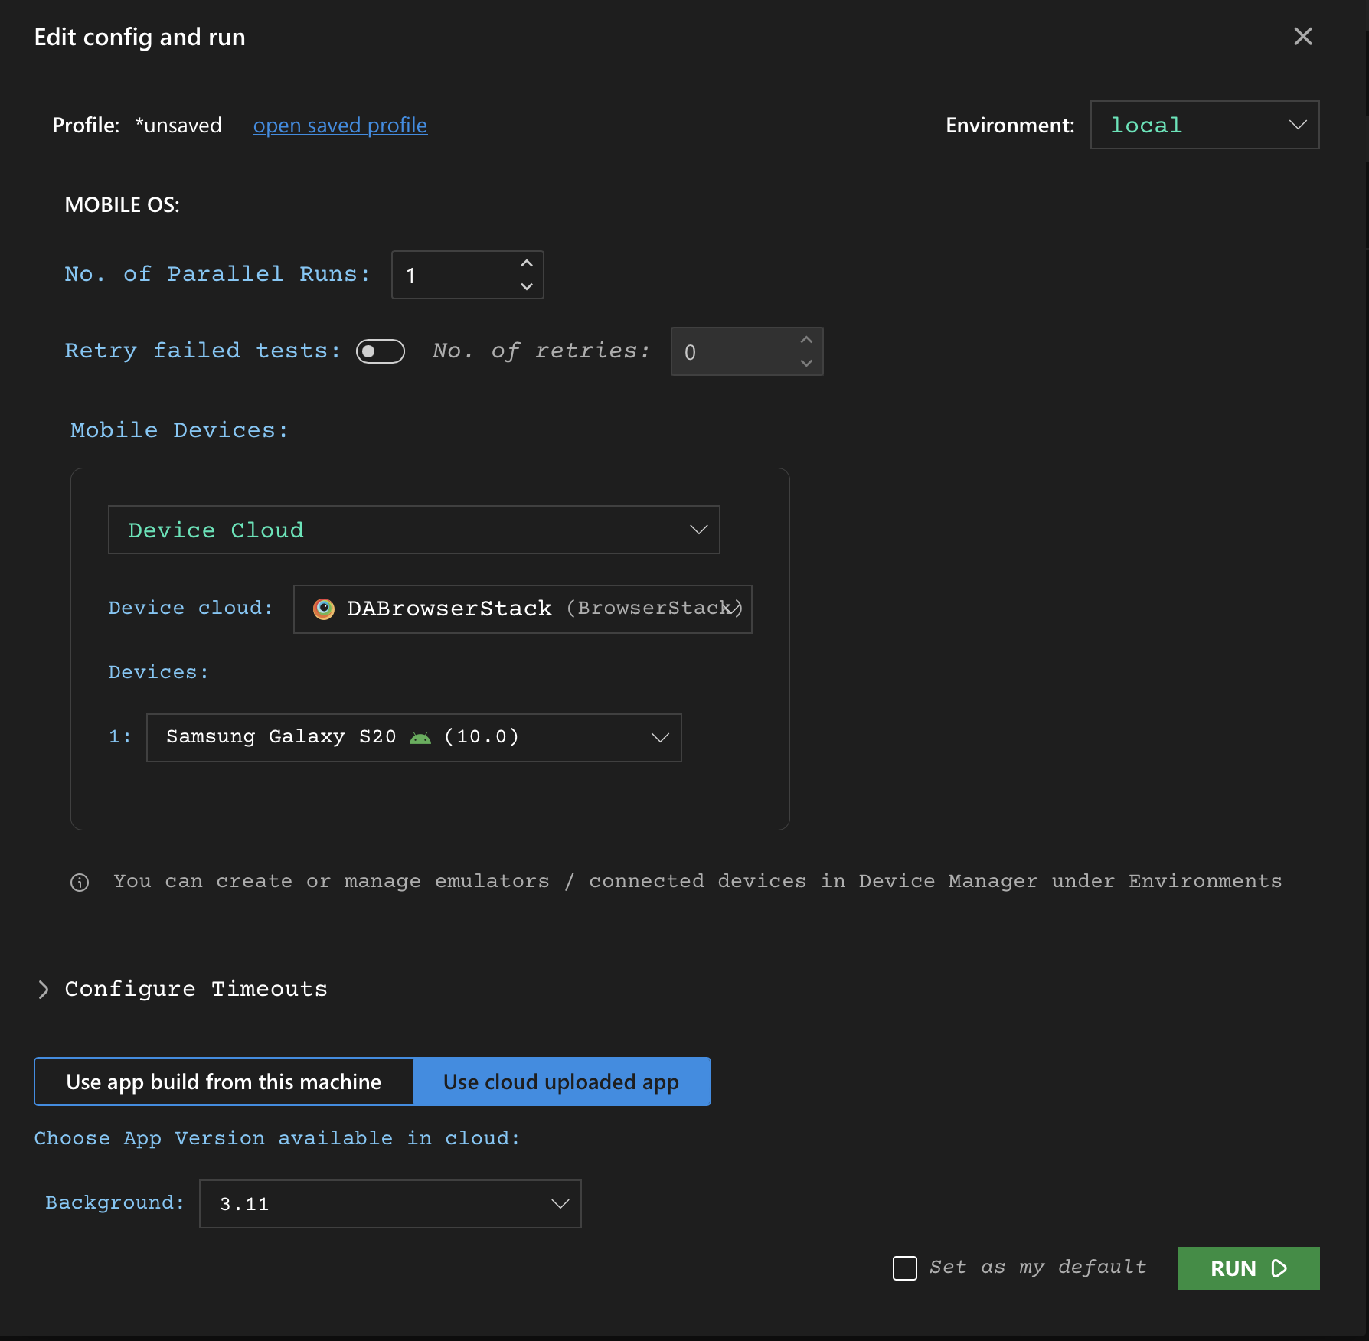The height and width of the screenshot is (1341, 1369).
Task: Click the down arrow for retries count
Action: click(x=806, y=363)
